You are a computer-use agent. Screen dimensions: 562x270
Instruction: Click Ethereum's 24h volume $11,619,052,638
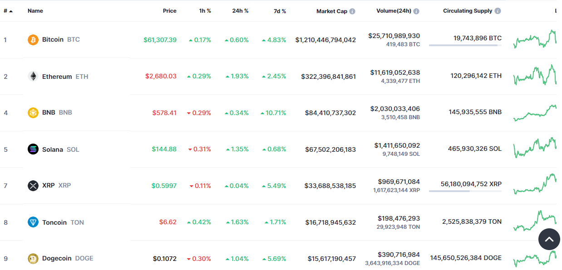(x=395, y=72)
